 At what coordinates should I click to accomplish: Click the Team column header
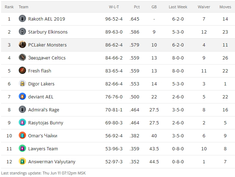tap(23, 7)
